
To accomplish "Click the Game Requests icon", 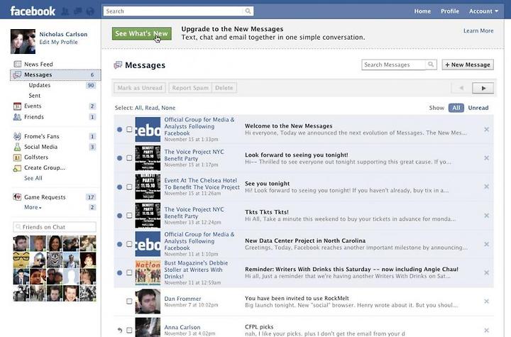I will [17, 197].
